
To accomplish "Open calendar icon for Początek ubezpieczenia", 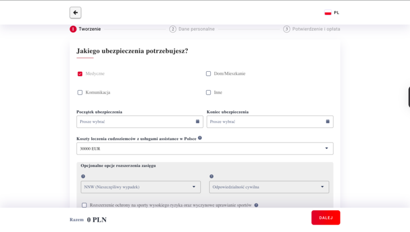I will click(x=198, y=121).
